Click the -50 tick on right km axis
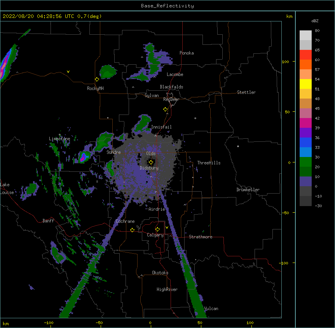The width and height of the screenshot is (335, 328). coord(285,213)
